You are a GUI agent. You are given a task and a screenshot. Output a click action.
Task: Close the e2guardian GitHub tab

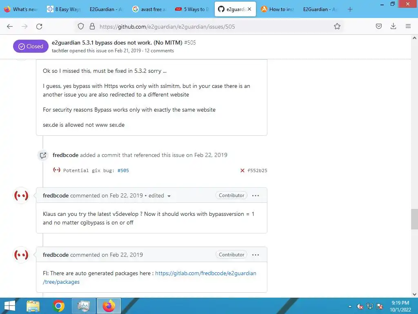click(x=249, y=9)
